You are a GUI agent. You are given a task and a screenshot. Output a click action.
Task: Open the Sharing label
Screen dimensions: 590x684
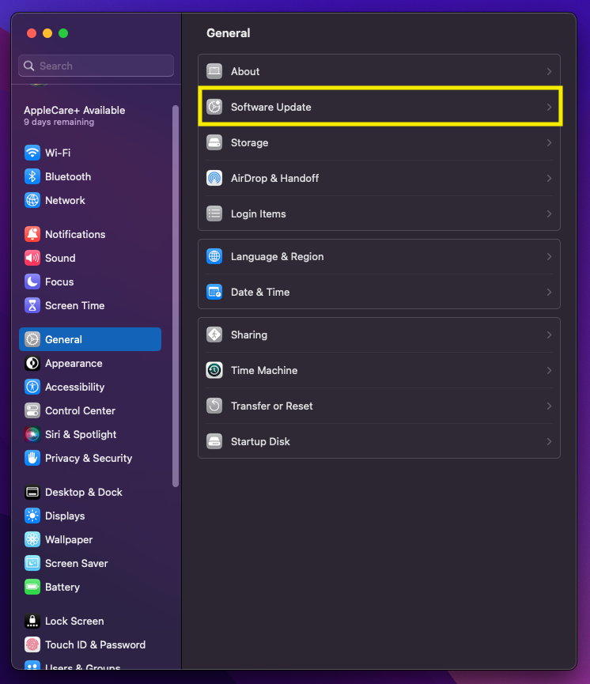[x=249, y=335]
